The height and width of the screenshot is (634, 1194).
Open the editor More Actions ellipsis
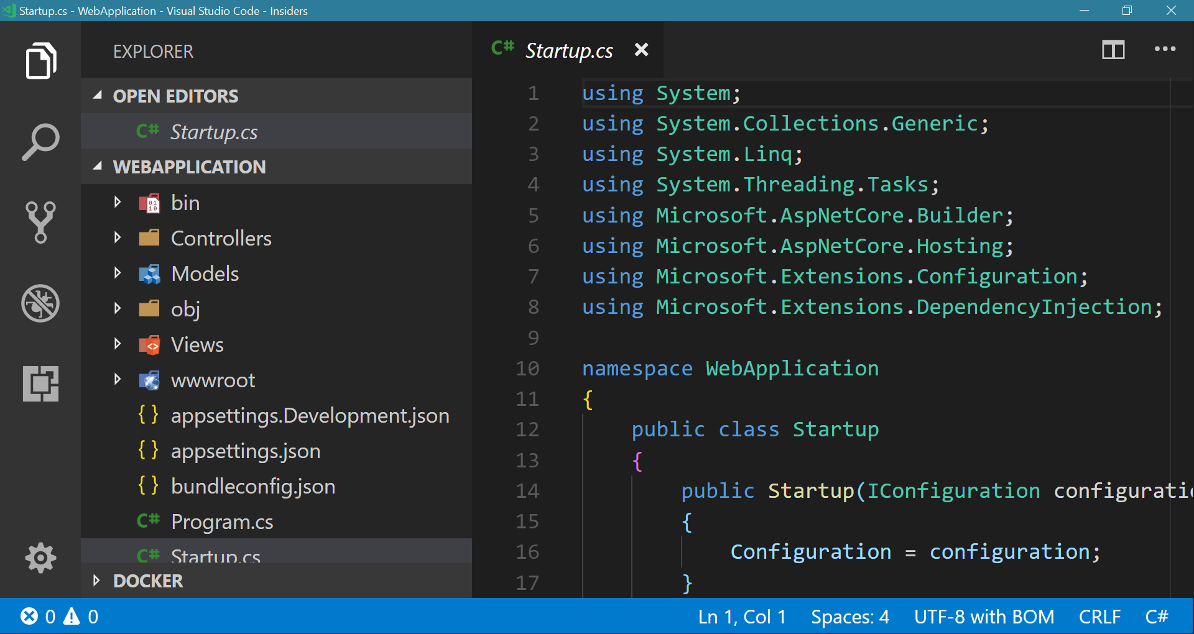(x=1165, y=49)
